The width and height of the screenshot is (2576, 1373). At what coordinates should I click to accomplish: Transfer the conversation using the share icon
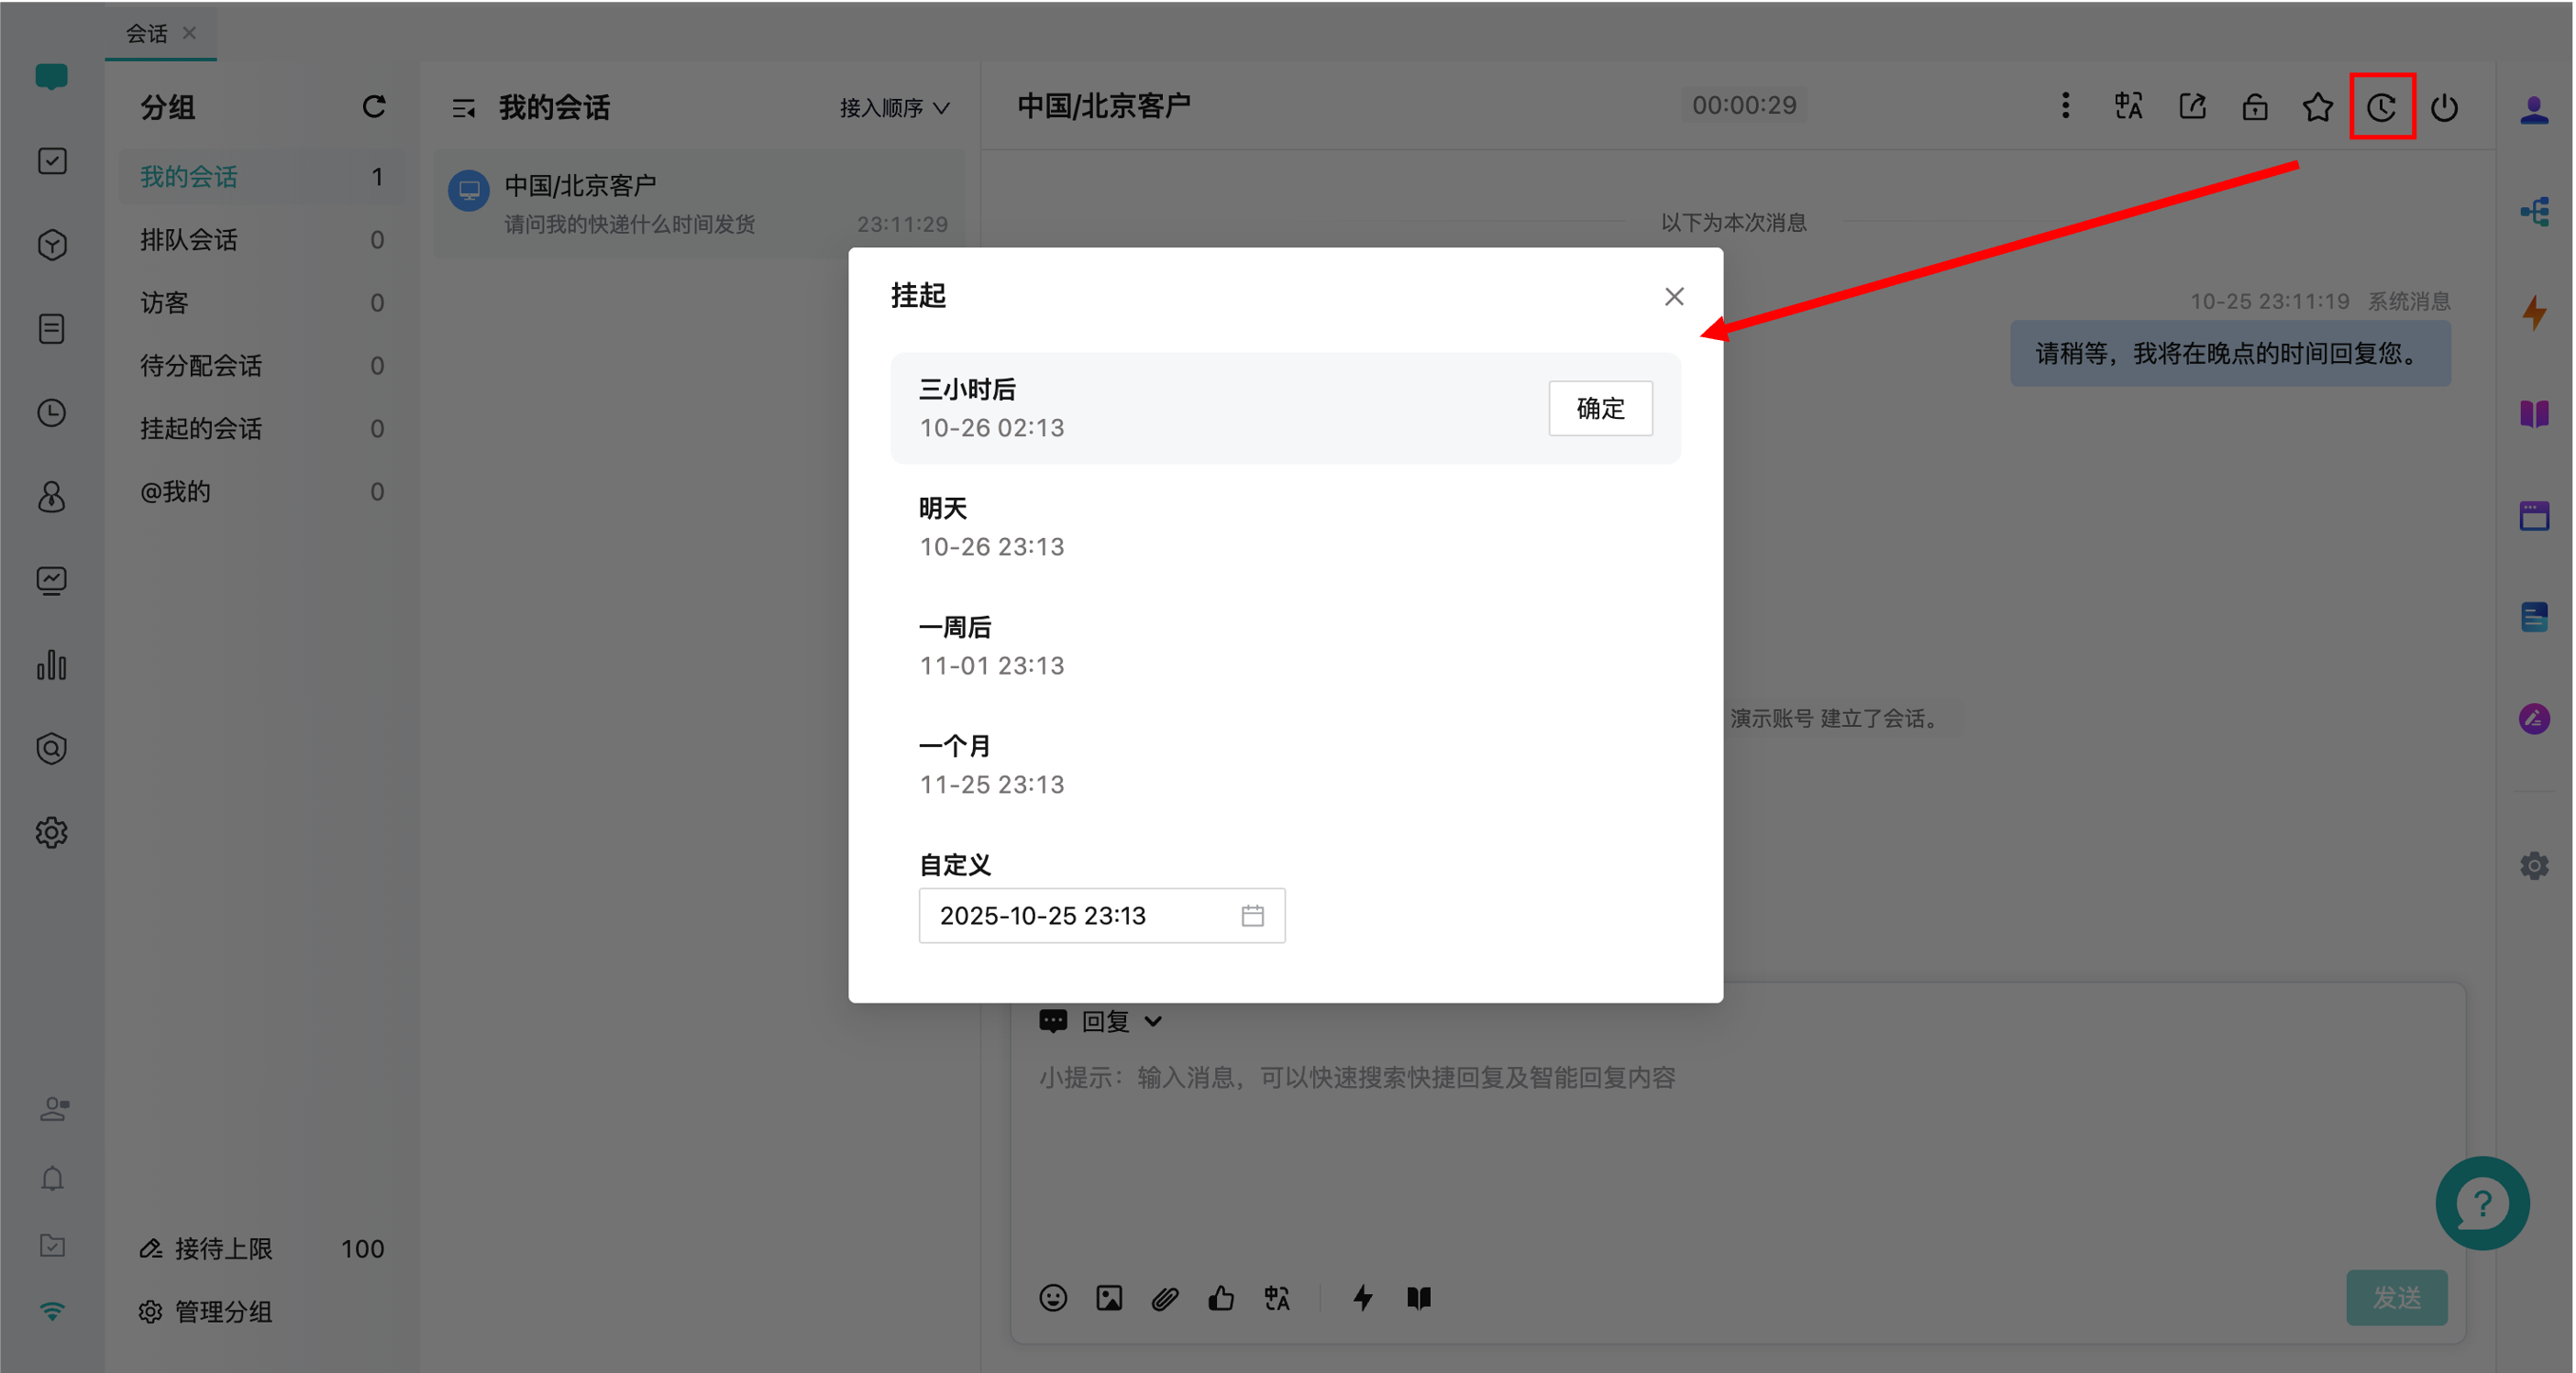coord(2191,107)
